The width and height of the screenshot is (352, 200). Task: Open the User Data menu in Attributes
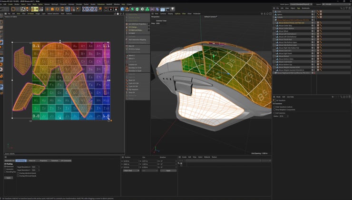[290, 97]
